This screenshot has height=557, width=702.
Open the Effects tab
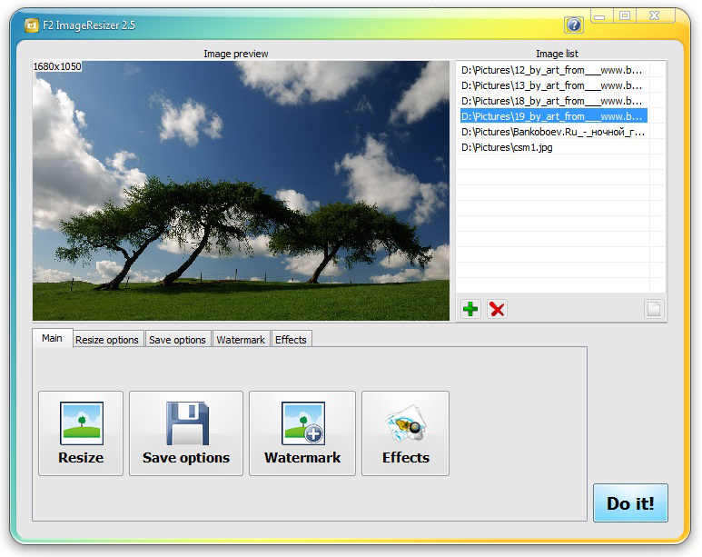291,340
